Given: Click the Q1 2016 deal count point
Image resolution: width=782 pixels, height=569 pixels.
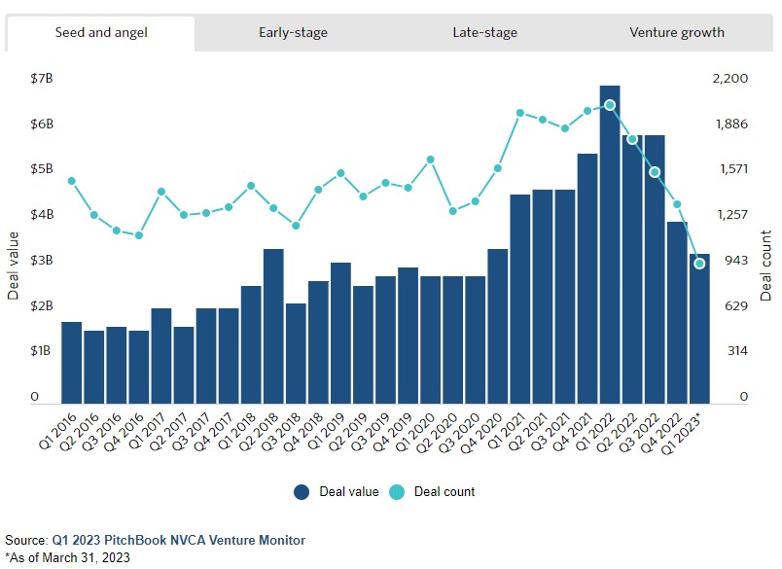Looking at the screenshot, I should tap(71, 181).
